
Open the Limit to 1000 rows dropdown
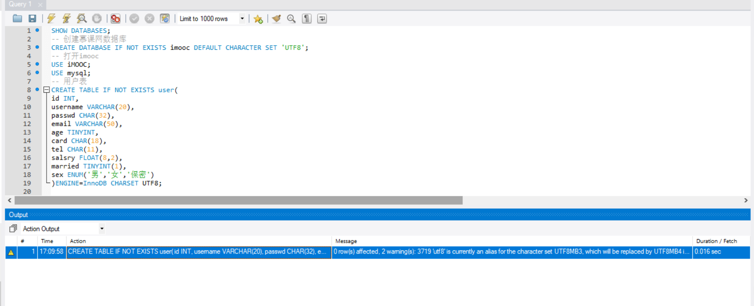(x=242, y=19)
